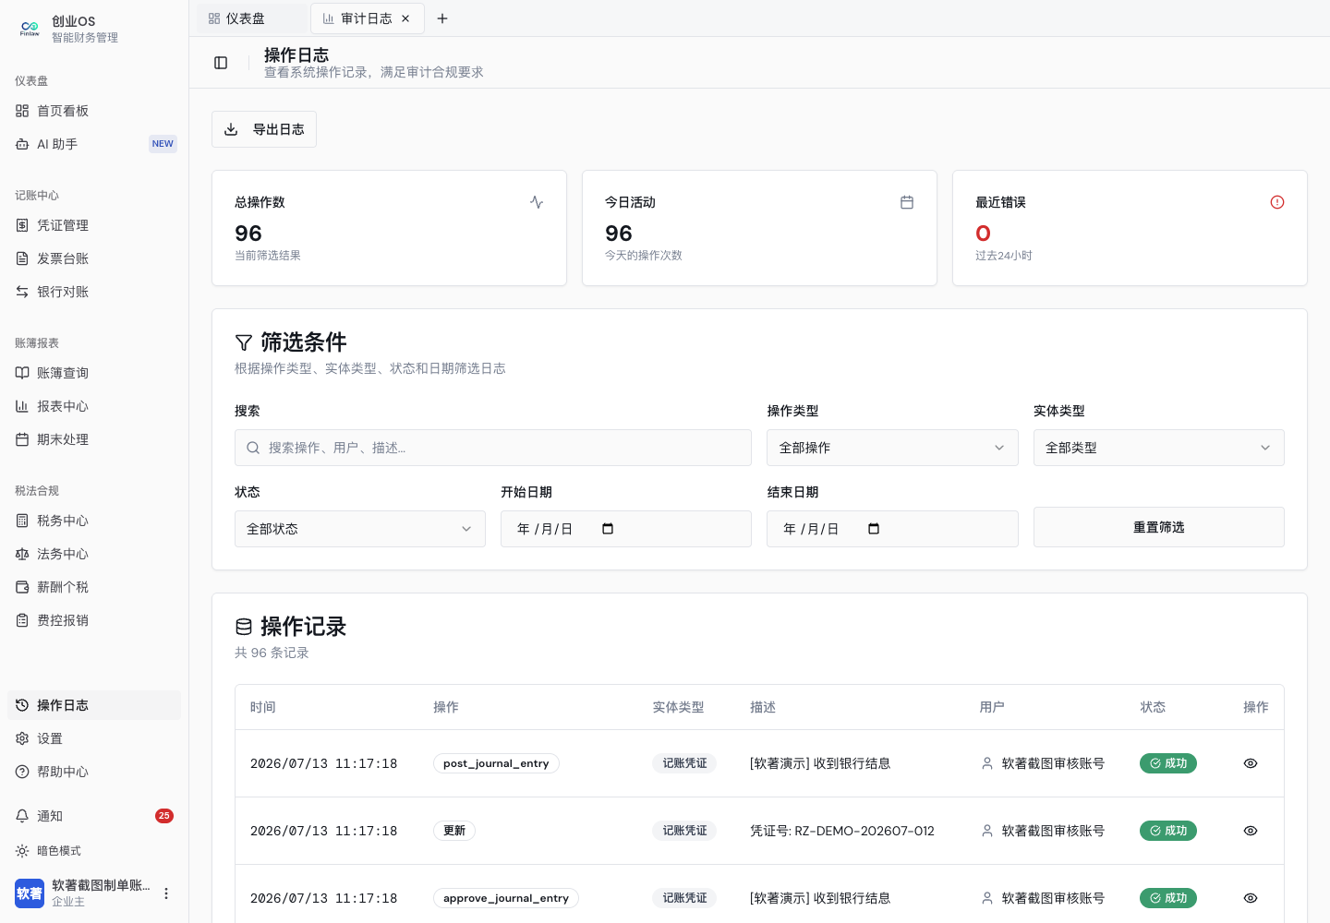
Task: View details of approve_journal_entry row via eye icon
Action: 1251,898
